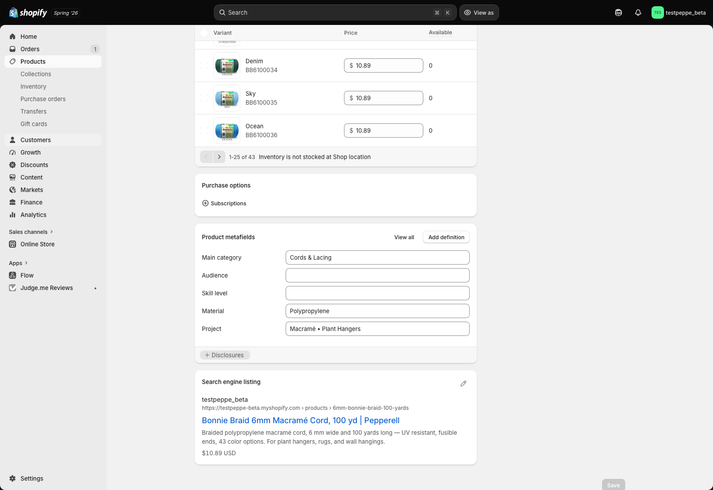Open Purchase orders in sidebar
Screen dimensions: 713x490
(43, 99)
